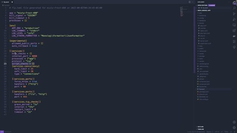237x133 pixels.
Task: Open editor More Actions ellipsis
Action: tap(193, 2)
